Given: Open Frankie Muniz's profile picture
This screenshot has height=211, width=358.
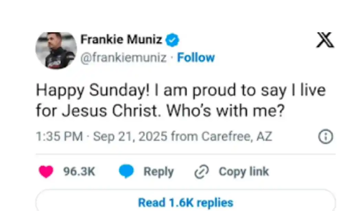Looking at the screenshot, I should point(56,51).
